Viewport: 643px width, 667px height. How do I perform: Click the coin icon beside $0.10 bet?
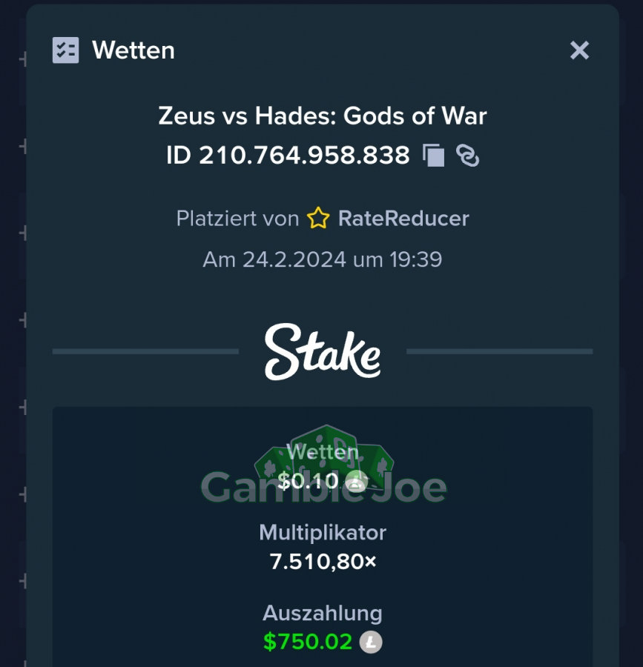click(356, 482)
